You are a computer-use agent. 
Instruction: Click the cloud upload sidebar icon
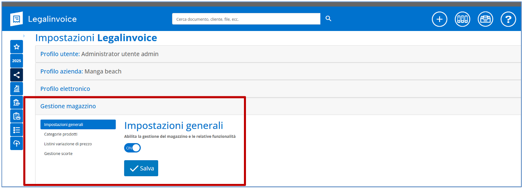click(17, 143)
